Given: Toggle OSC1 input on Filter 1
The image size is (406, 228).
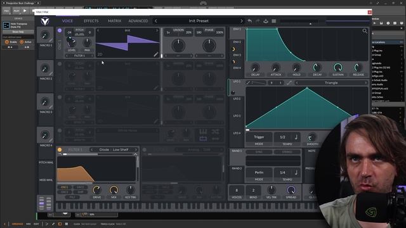Looking at the screenshot, I should tap(65, 187).
